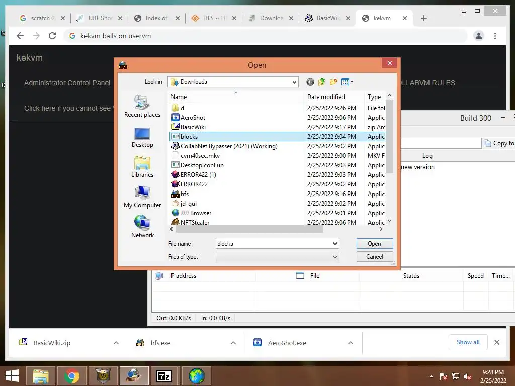Screen dimensions: 515x386
Task: Switch to the Index of tab
Action: pyautogui.click(x=156, y=18)
